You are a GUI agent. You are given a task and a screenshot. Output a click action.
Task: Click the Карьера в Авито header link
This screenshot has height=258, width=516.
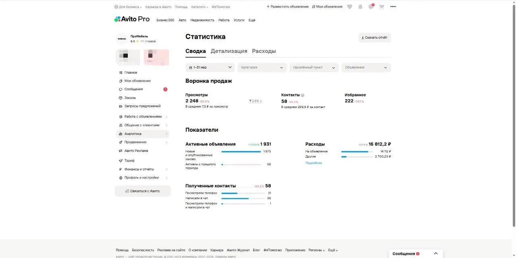pos(158,7)
